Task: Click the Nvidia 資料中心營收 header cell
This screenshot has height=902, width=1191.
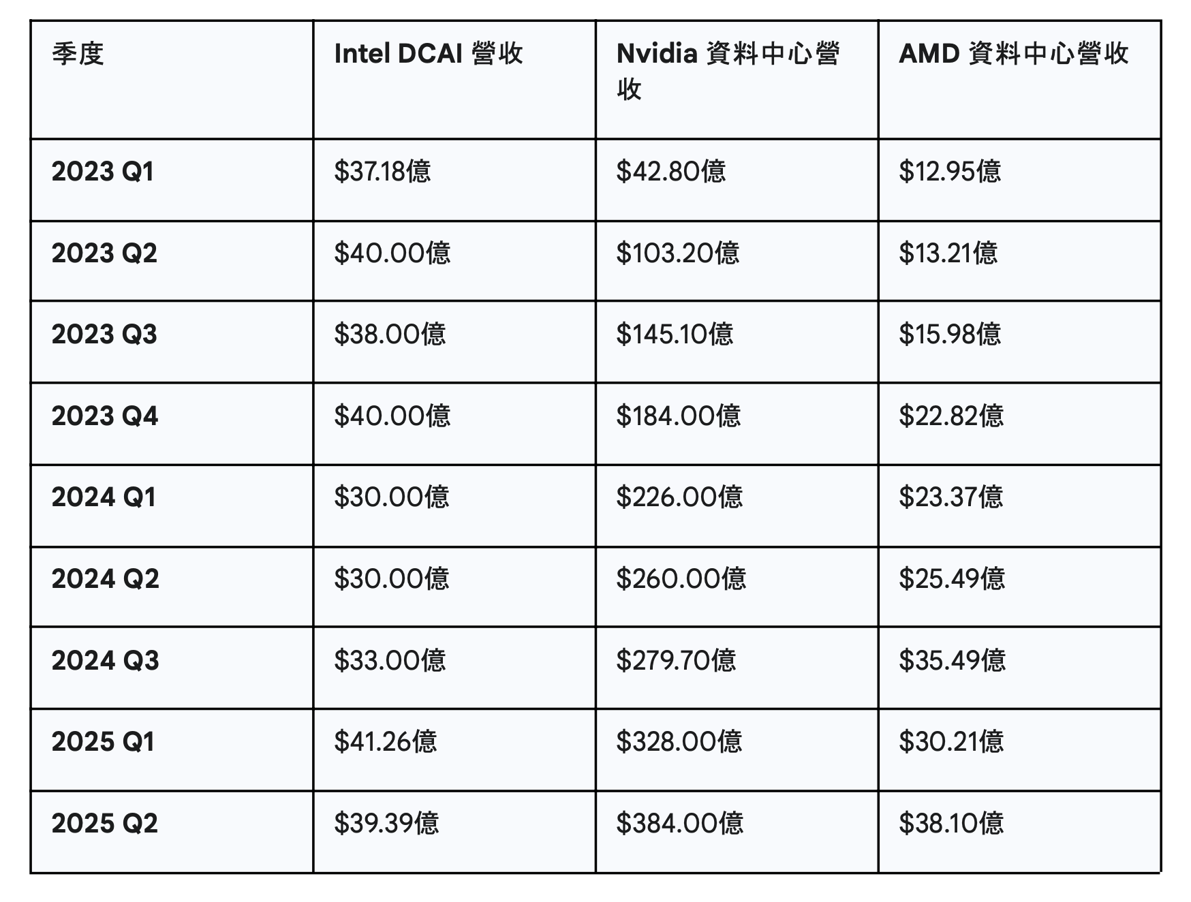Action: (x=737, y=80)
